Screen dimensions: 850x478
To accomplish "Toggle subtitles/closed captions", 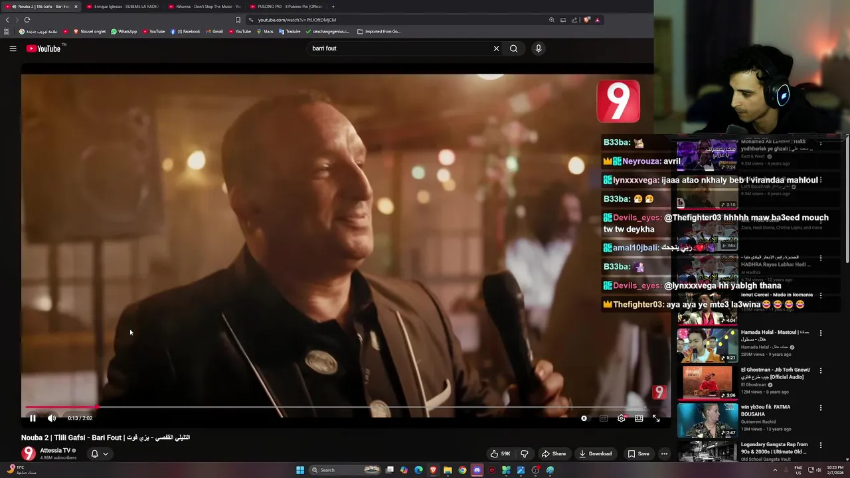I will 604,418.
